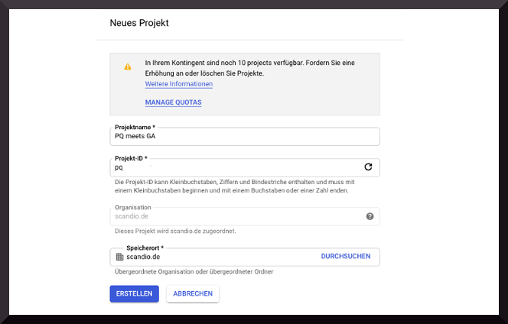This screenshot has height=324, width=508.
Task: Click the disabled Organisation field scandio.de
Action: coord(245,216)
